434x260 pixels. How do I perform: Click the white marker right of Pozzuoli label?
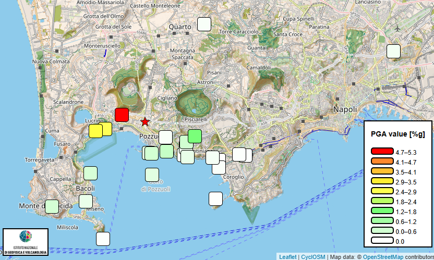166,137
